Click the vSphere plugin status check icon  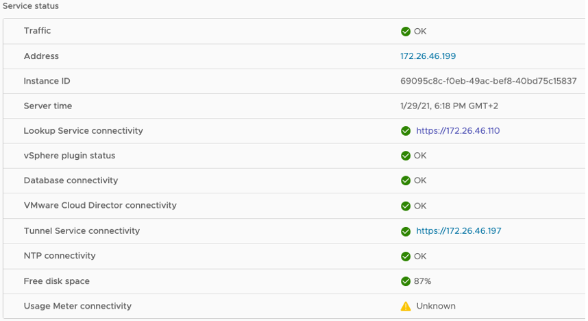(x=406, y=156)
